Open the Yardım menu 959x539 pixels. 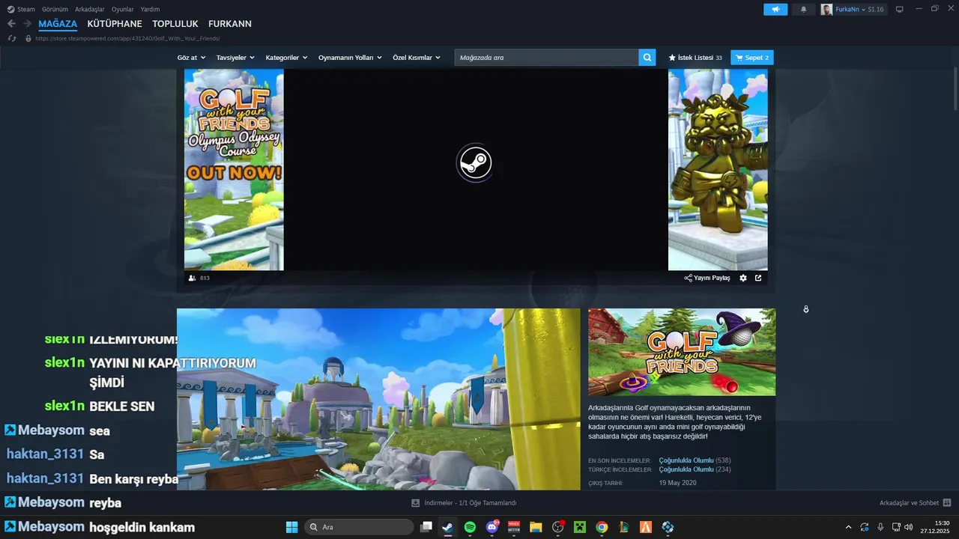point(150,9)
